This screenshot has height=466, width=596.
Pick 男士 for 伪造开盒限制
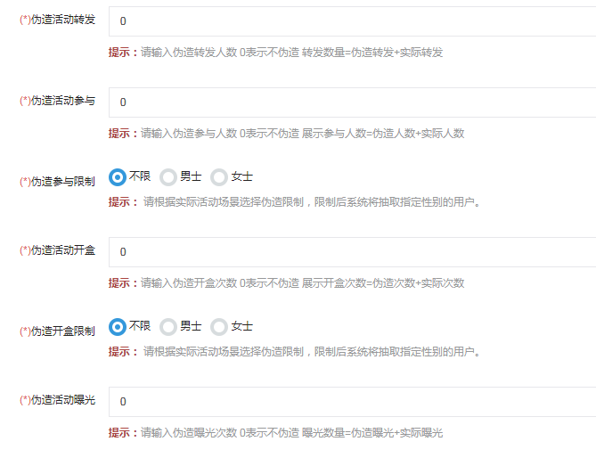(168, 327)
